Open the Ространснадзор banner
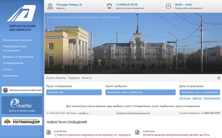The width and height of the screenshot is (222, 138). coord(22,121)
